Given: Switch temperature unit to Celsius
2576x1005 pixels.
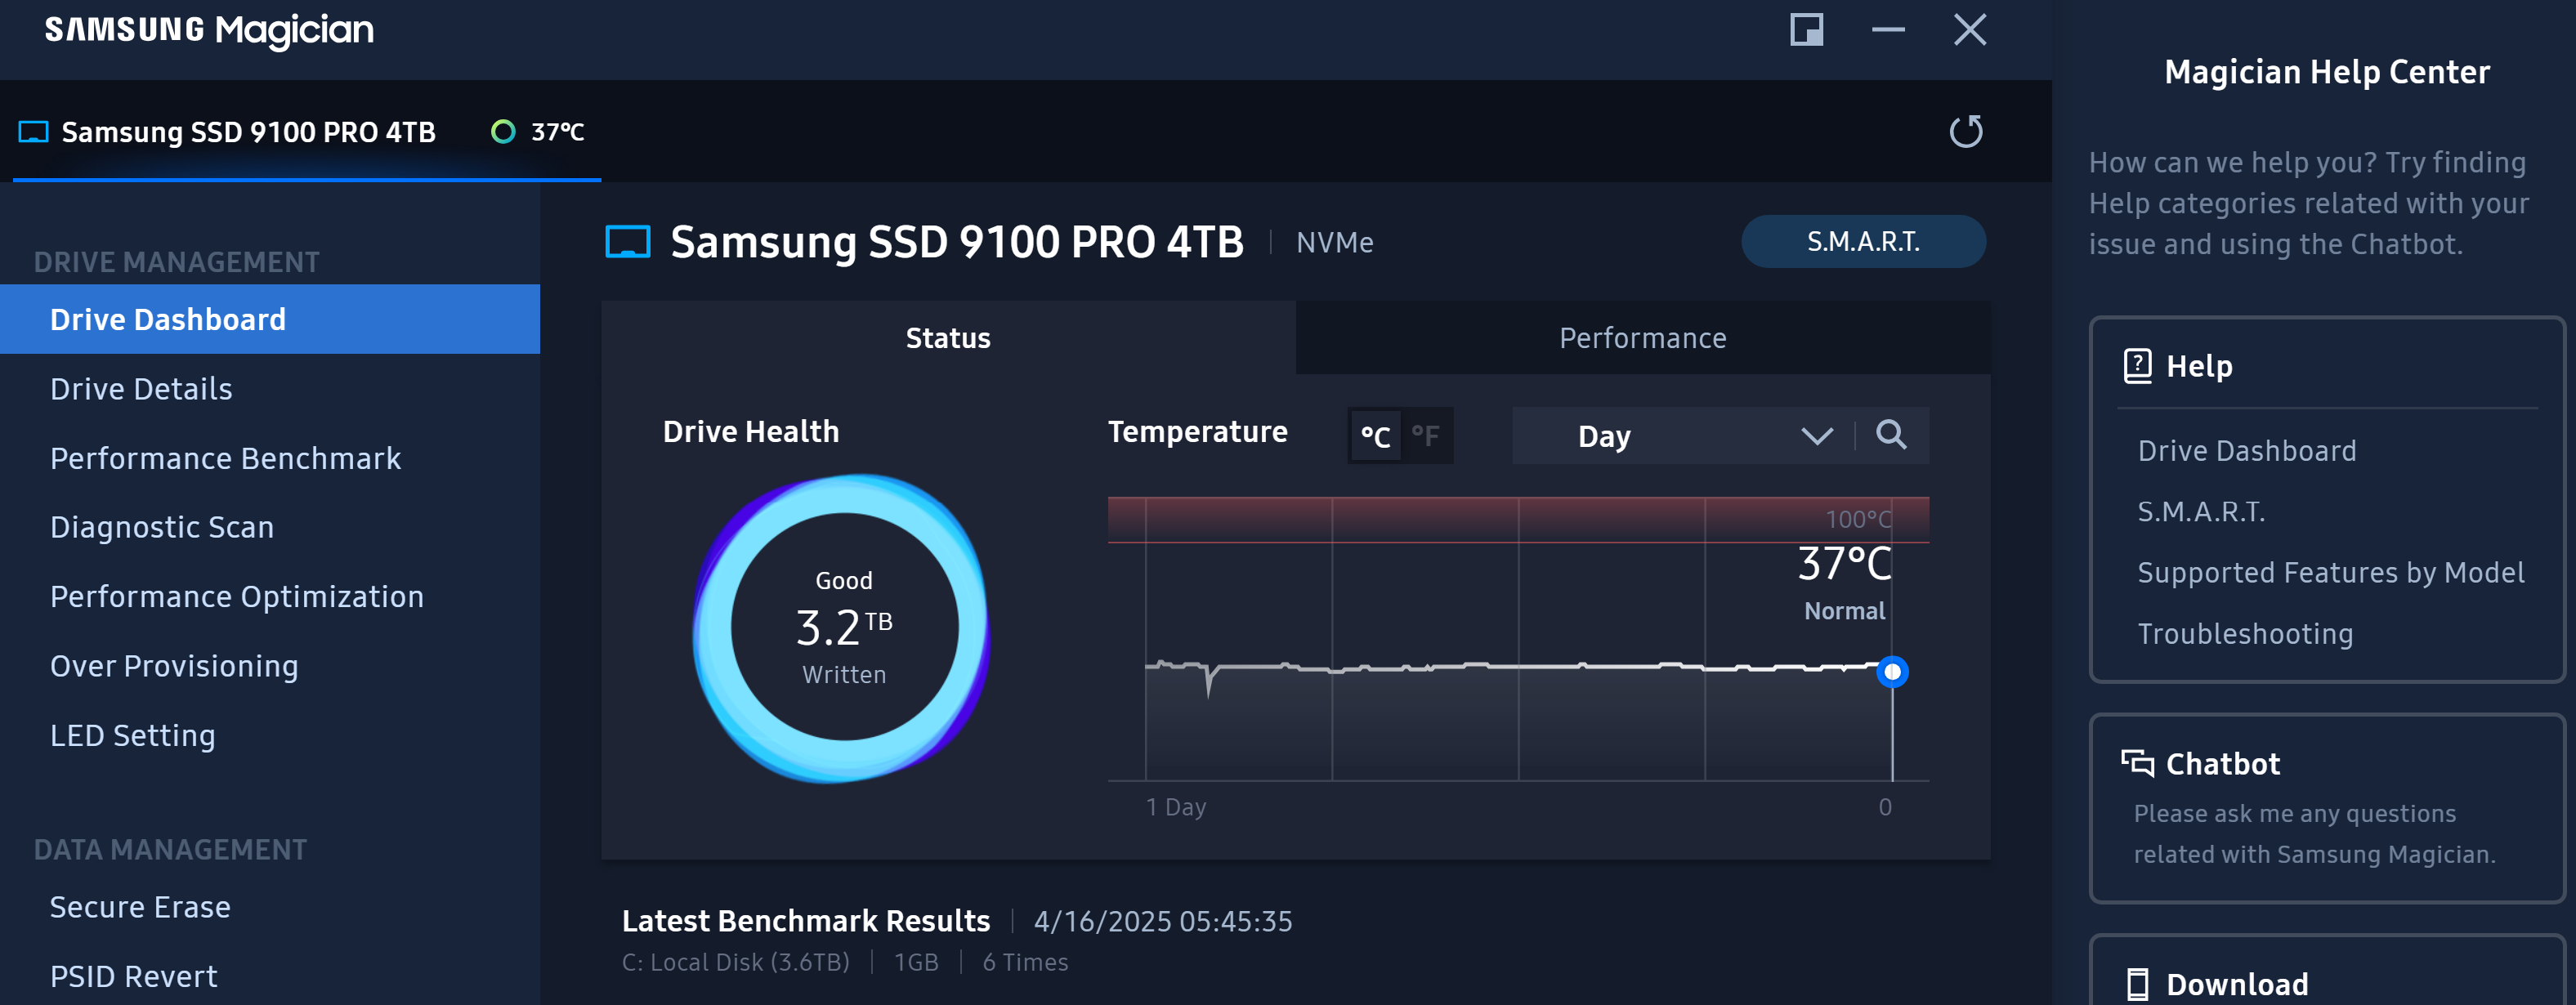Looking at the screenshot, I should click(1375, 436).
